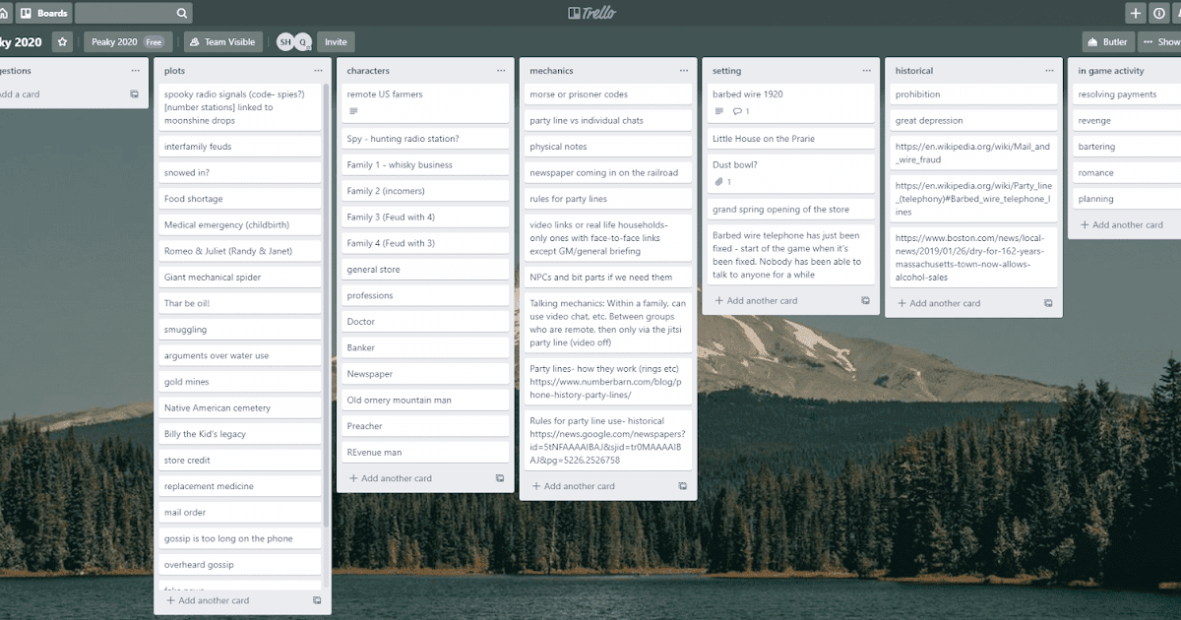This screenshot has width=1181, height=620.
Task: Click the Invite button
Action: click(x=336, y=42)
